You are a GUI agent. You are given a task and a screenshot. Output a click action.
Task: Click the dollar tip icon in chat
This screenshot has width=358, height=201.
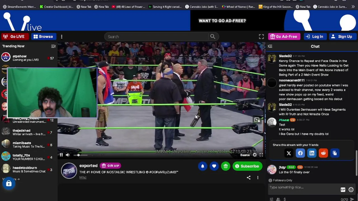click(285, 199)
